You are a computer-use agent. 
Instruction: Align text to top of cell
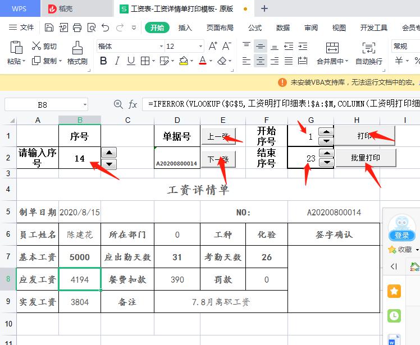point(246,45)
